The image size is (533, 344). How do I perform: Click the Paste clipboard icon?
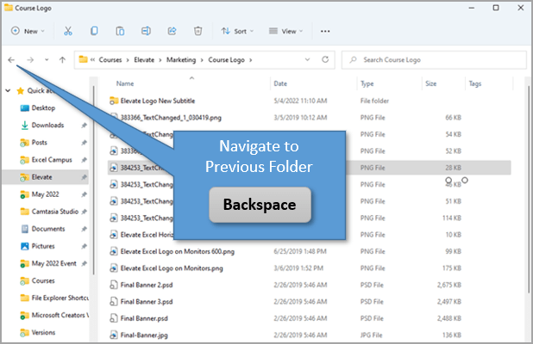coord(120,31)
